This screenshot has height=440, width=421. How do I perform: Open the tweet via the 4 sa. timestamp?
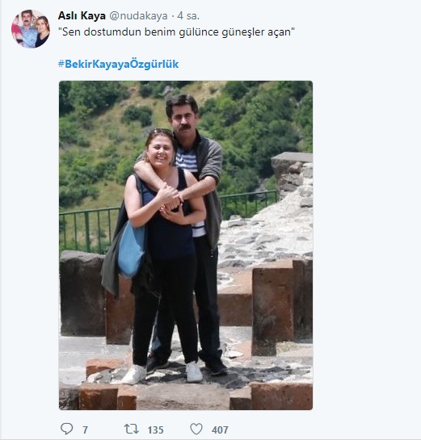[188, 16]
